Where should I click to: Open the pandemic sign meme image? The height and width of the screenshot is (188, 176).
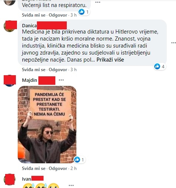point(47,125)
